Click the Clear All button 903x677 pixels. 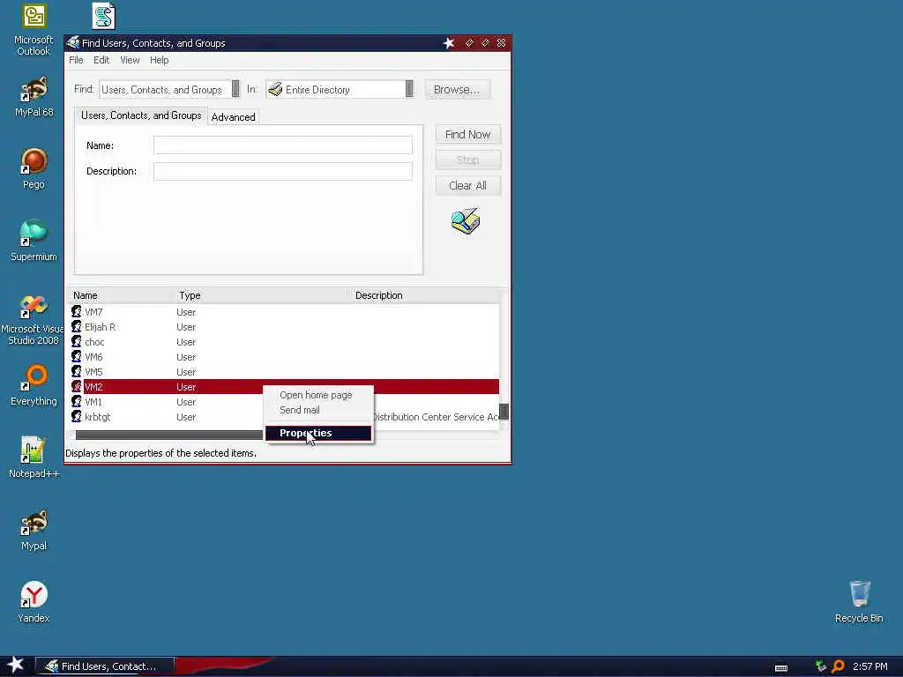(467, 185)
